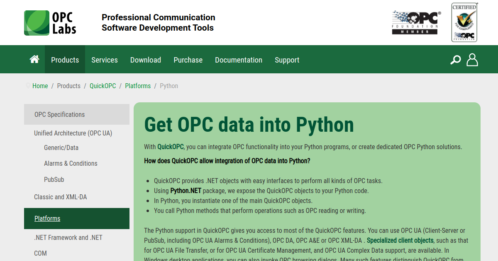Open the Purchase menu
This screenshot has height=261, width=498.
(x=188, y=60)
